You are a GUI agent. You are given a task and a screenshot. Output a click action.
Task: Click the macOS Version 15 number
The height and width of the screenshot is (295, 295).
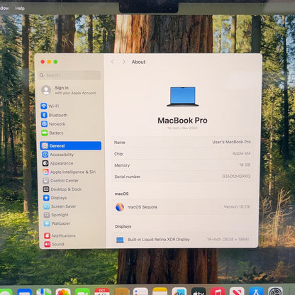click(237, 206)
